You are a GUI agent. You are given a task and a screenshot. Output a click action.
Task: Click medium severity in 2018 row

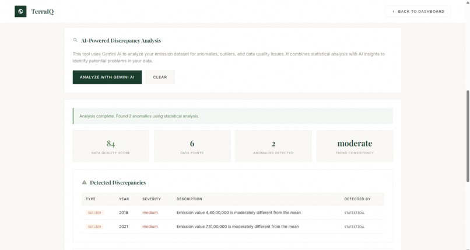[x=150, y=213]
